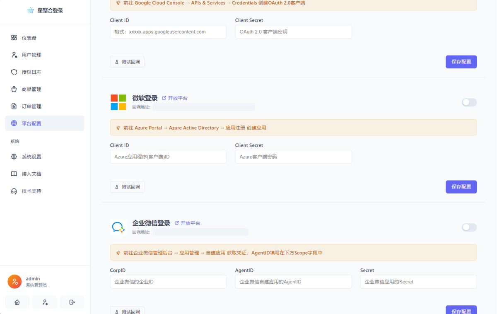Click the 商品管理 shopping bag icon
The height and width of the screenshot is (314, 497).
14,89
